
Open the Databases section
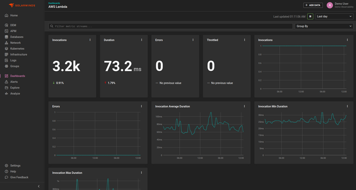[16, 37]
